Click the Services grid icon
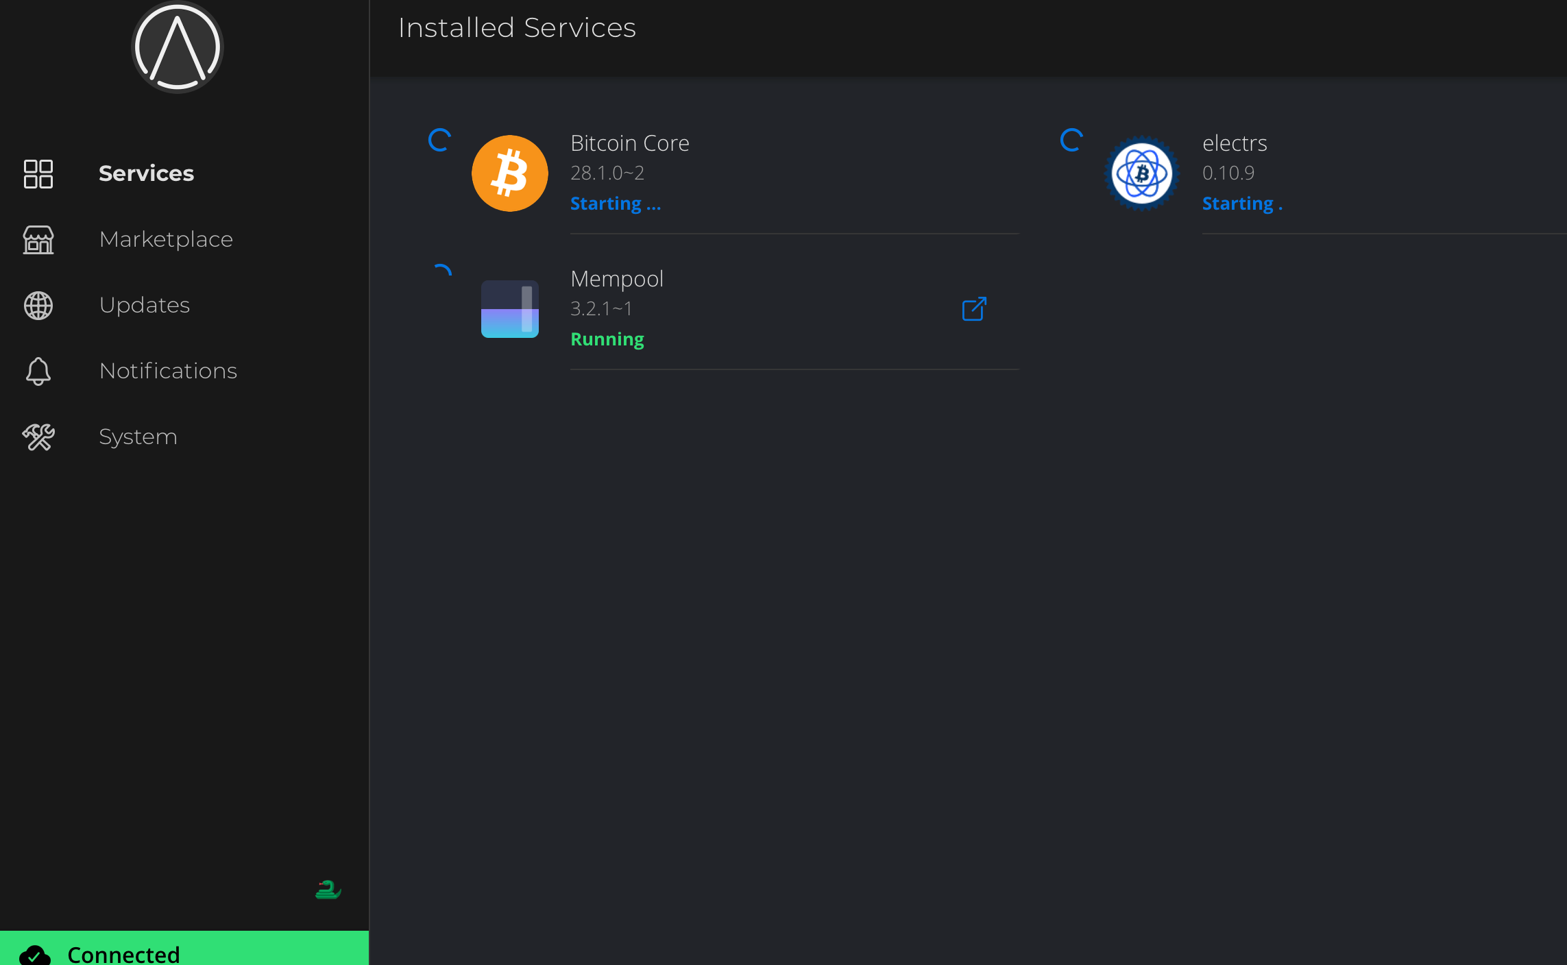The height and width of the screenshot is (965, 1567). [x=38, y=174]
